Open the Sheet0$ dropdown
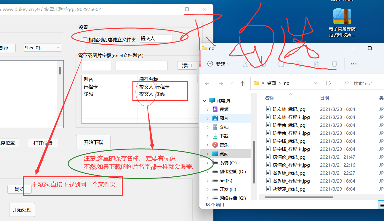 (42, 48)
